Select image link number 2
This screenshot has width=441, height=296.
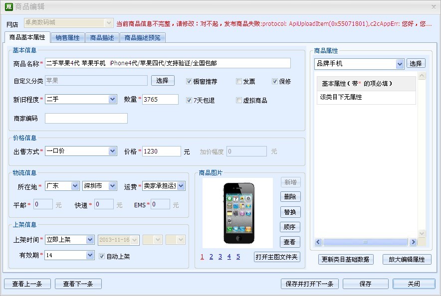tap(211, 257)
